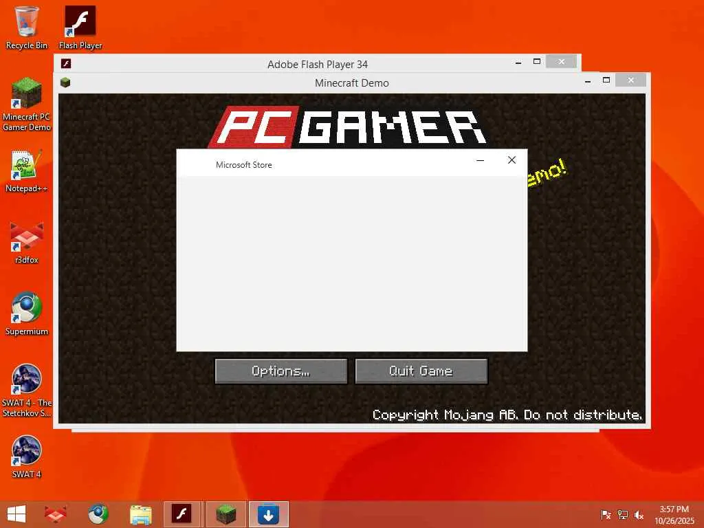This screenshot has height=528, width=704.
Task: Minimize the Adobe Flash Player 34 window
Action: [x=518, y=63]
